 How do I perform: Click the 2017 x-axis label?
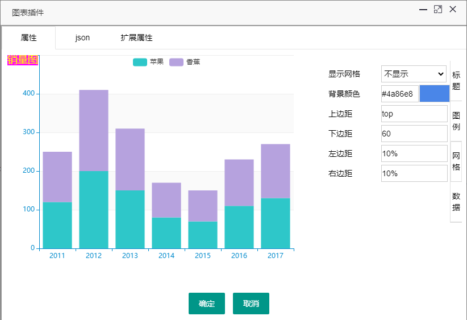[x=275, y=255]
